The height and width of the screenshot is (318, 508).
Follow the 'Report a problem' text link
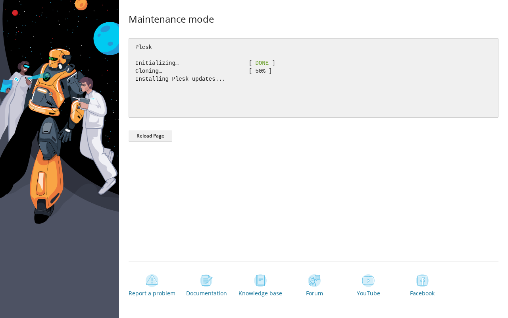[x=152, y=293]
